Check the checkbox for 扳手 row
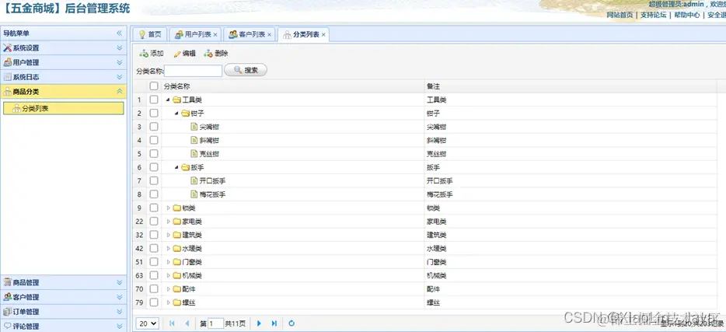726x332 pixels. click(x=154, y=167)
